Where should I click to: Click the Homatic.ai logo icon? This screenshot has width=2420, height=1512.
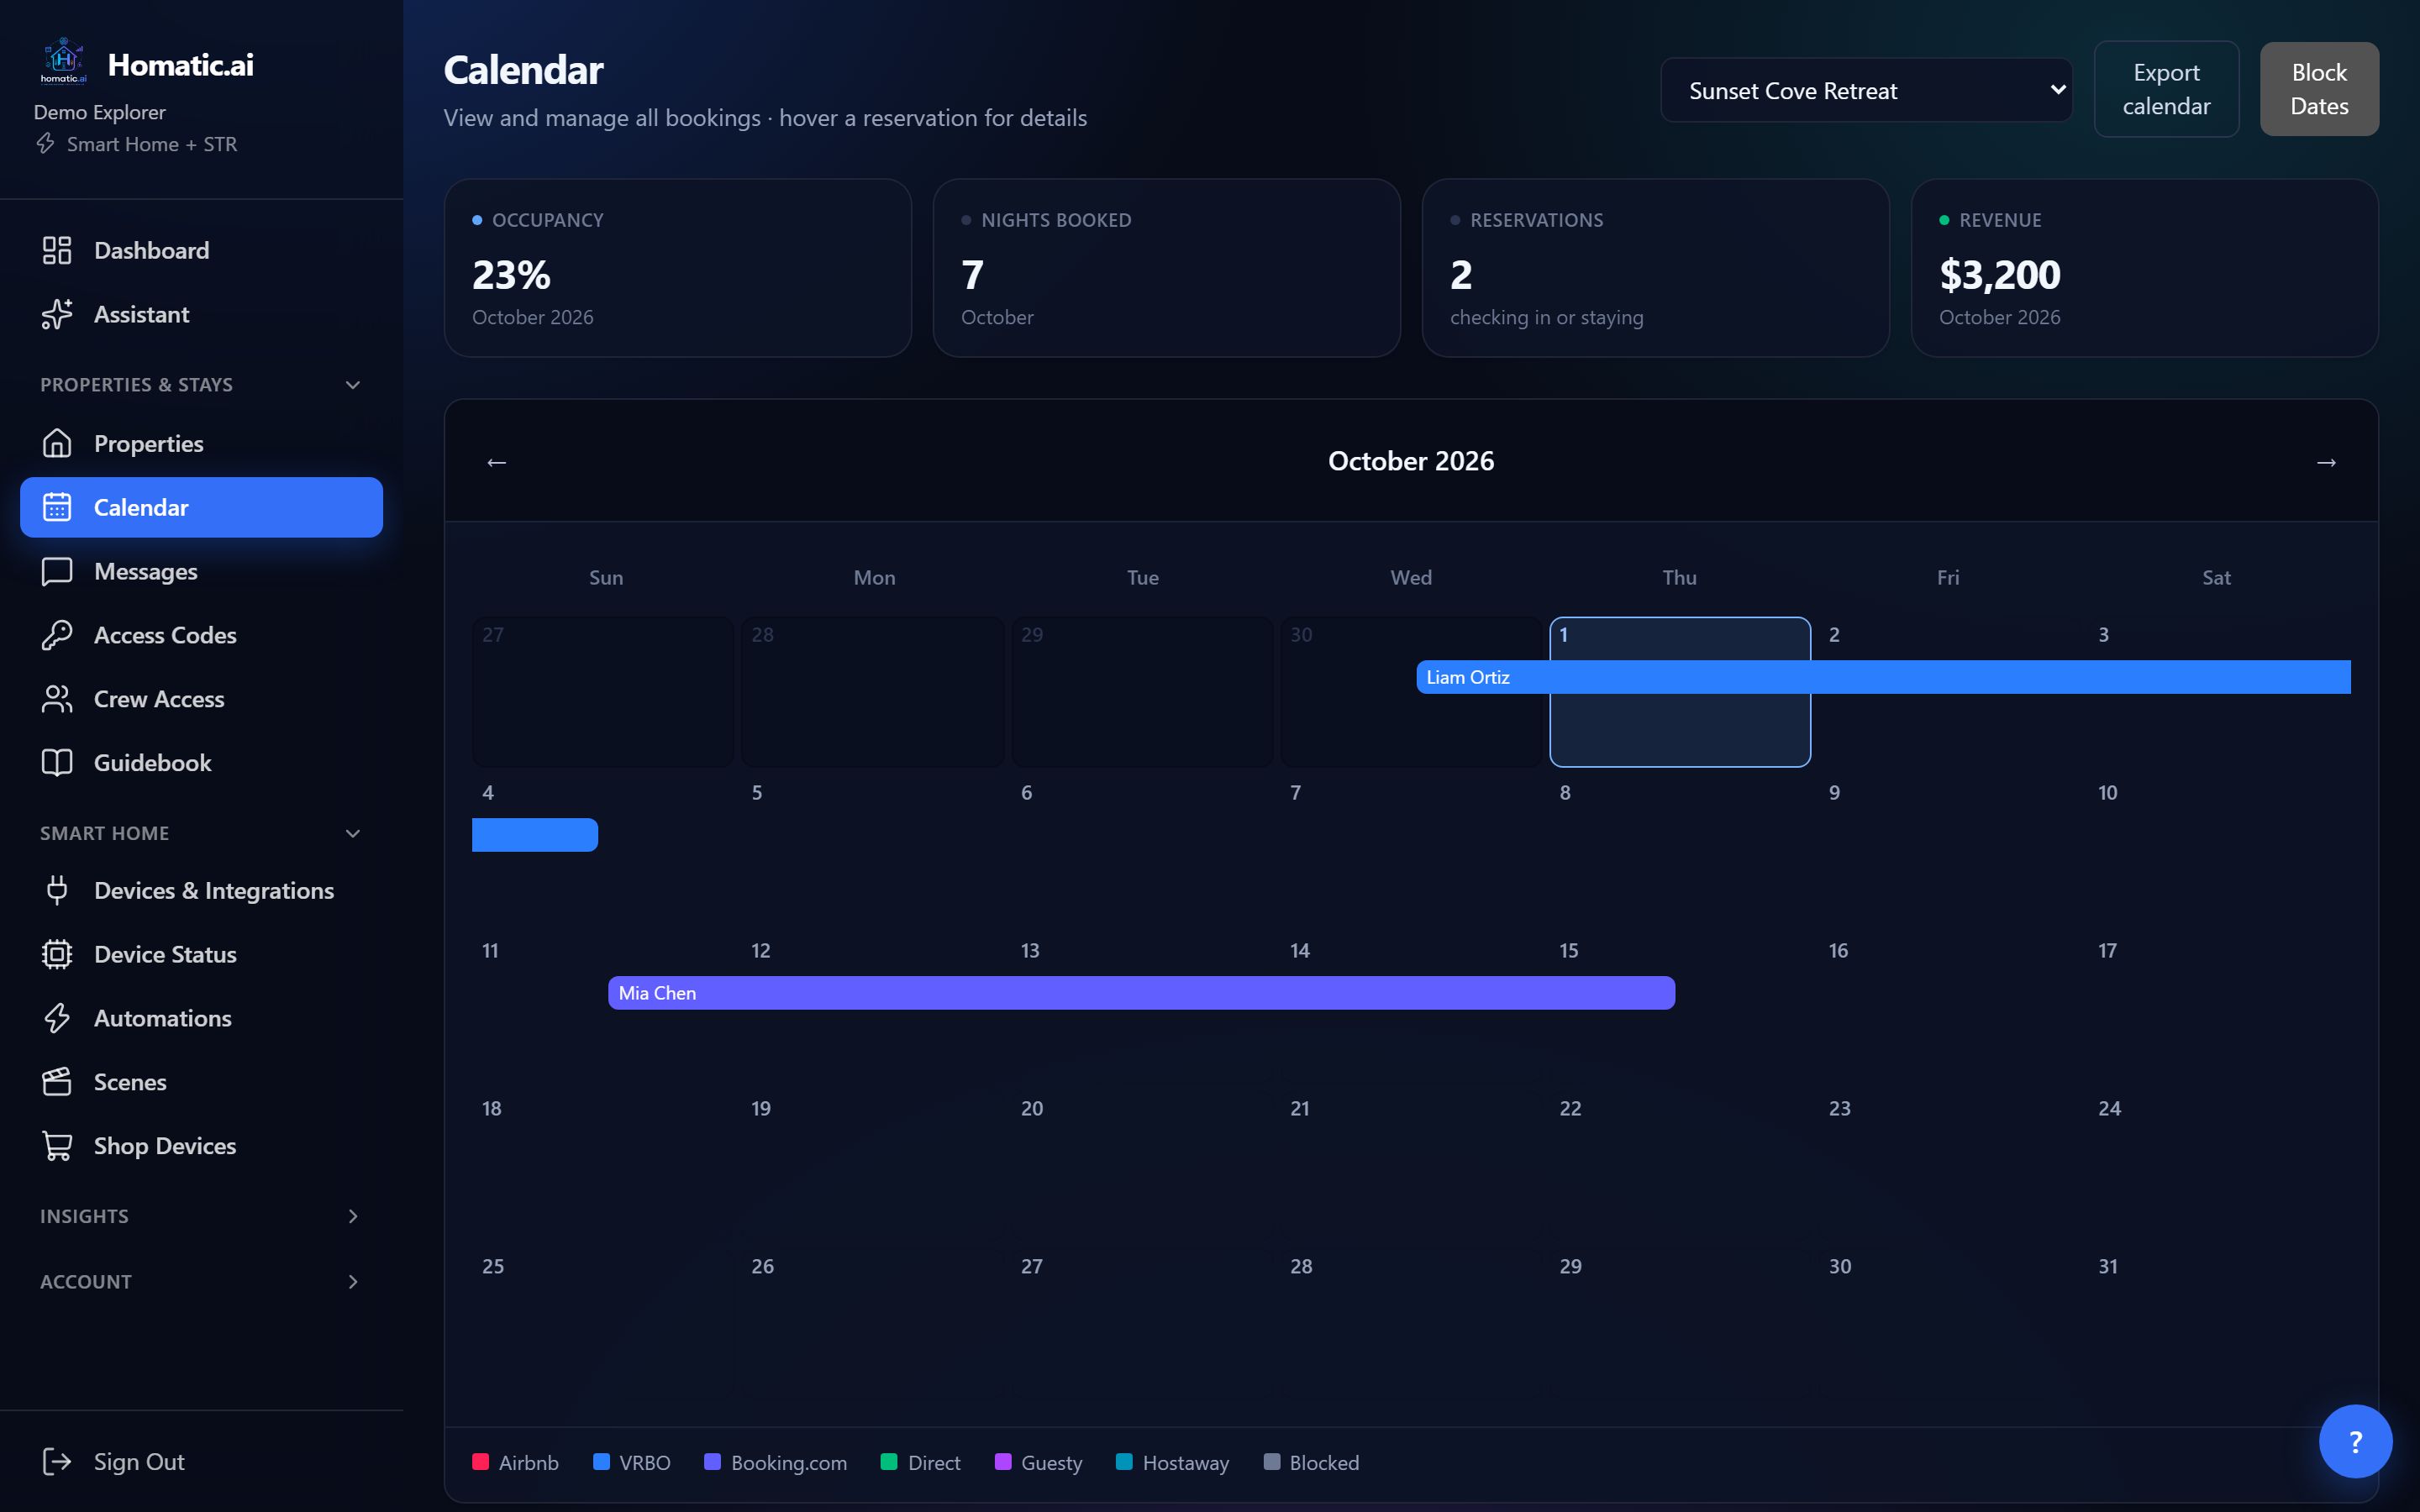63,62
